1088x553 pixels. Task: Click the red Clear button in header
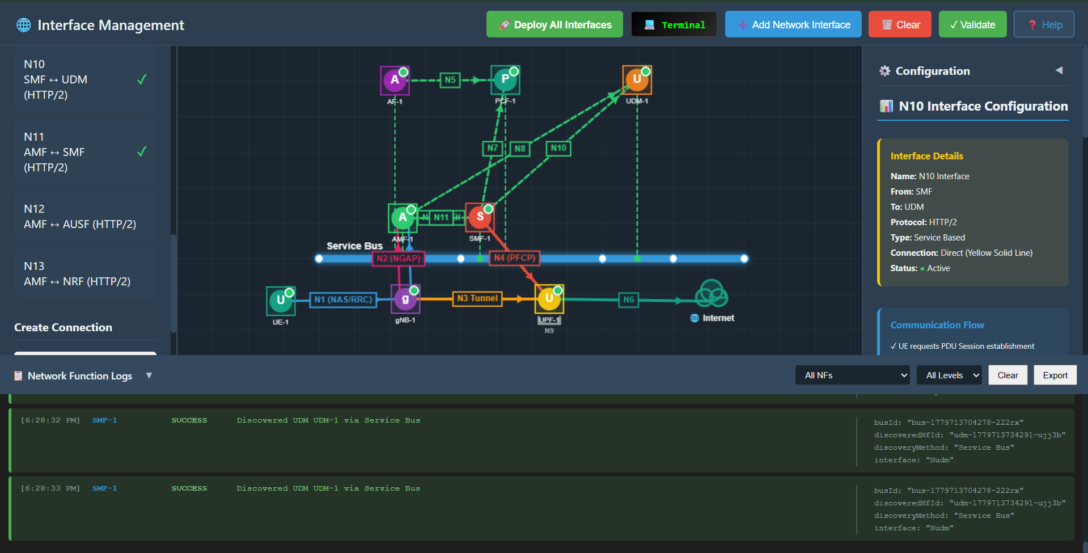(900, 24)
